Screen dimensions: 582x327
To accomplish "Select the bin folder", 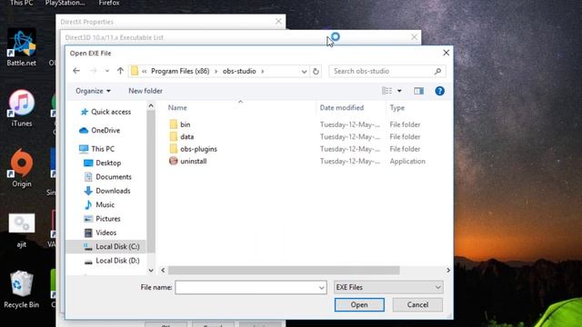I will coord(180,124).
